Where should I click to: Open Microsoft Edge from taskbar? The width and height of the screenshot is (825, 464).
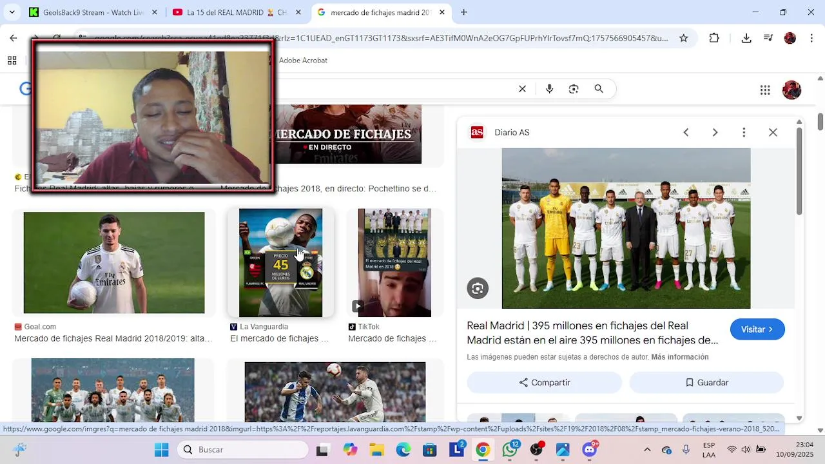coord(403,450)
